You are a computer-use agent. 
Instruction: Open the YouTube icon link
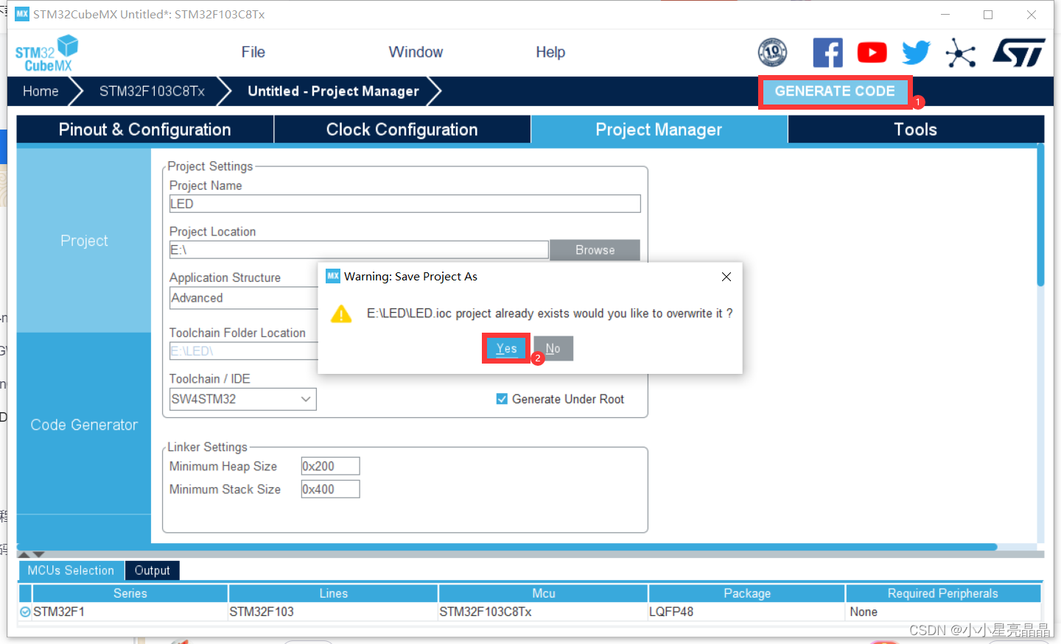tap(872, 52)
